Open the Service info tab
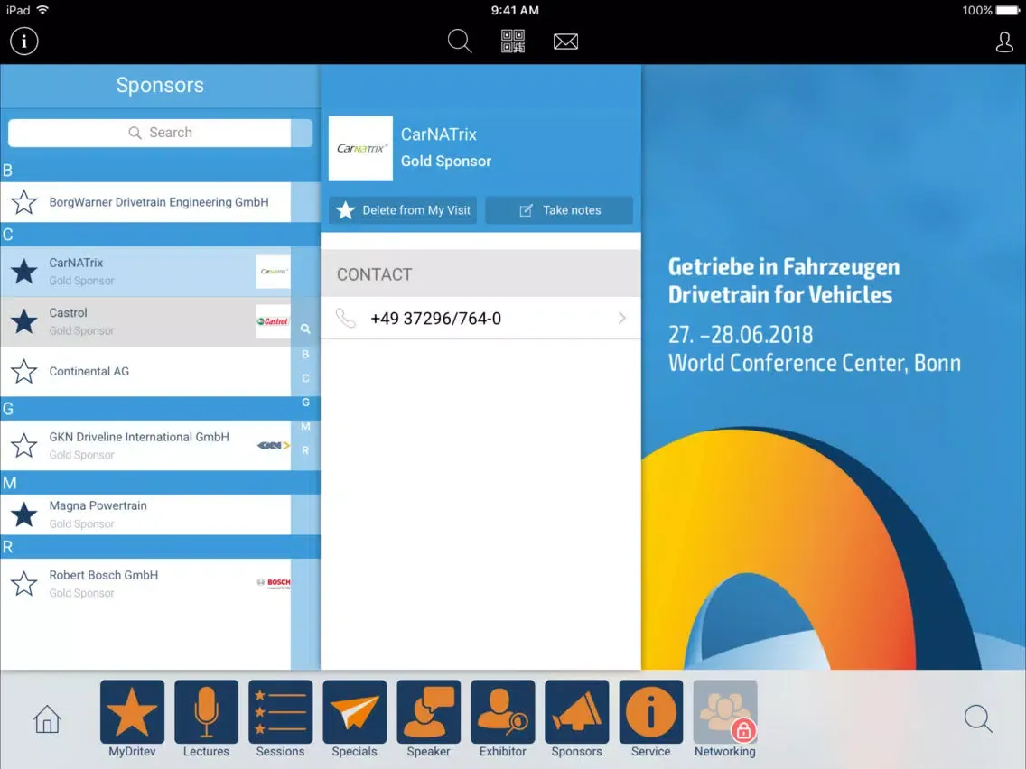The width and height of the screenshot is (1026, 769). tap(650, 719)
